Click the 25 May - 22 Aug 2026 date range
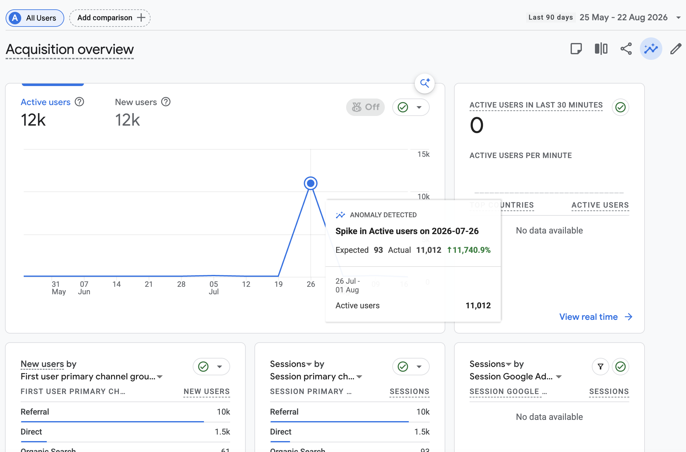Screen dimensions: 686x452 click(x=624, y=17)
